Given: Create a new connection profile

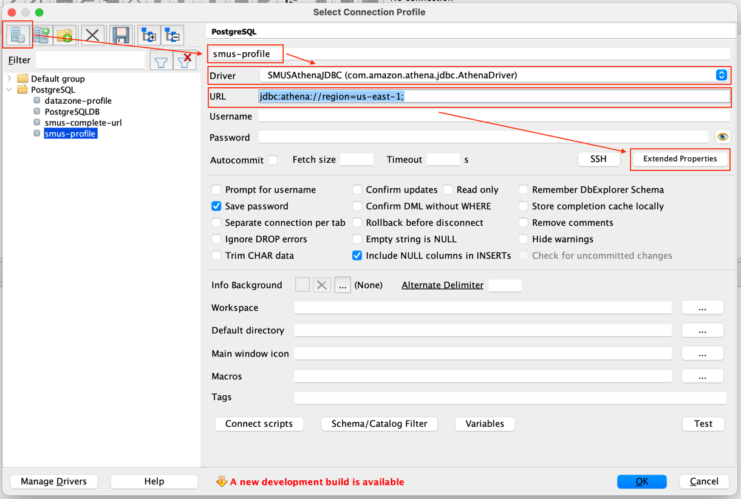Looking at the screenshot, I should coord(18,35).
